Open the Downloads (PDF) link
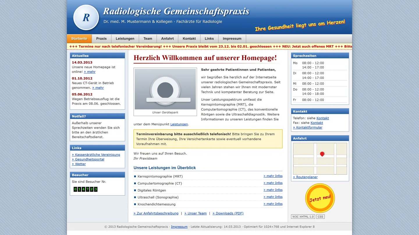The height and width of the screenshot is (235, 419). [228, 213]
